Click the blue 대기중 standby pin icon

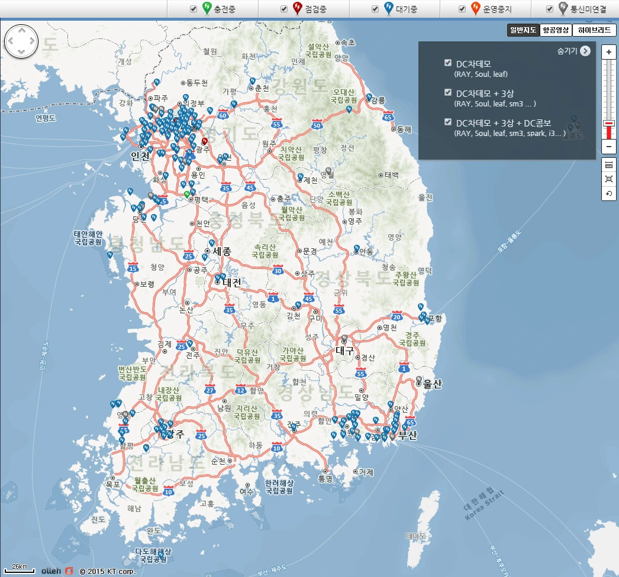tap(388, 8)
